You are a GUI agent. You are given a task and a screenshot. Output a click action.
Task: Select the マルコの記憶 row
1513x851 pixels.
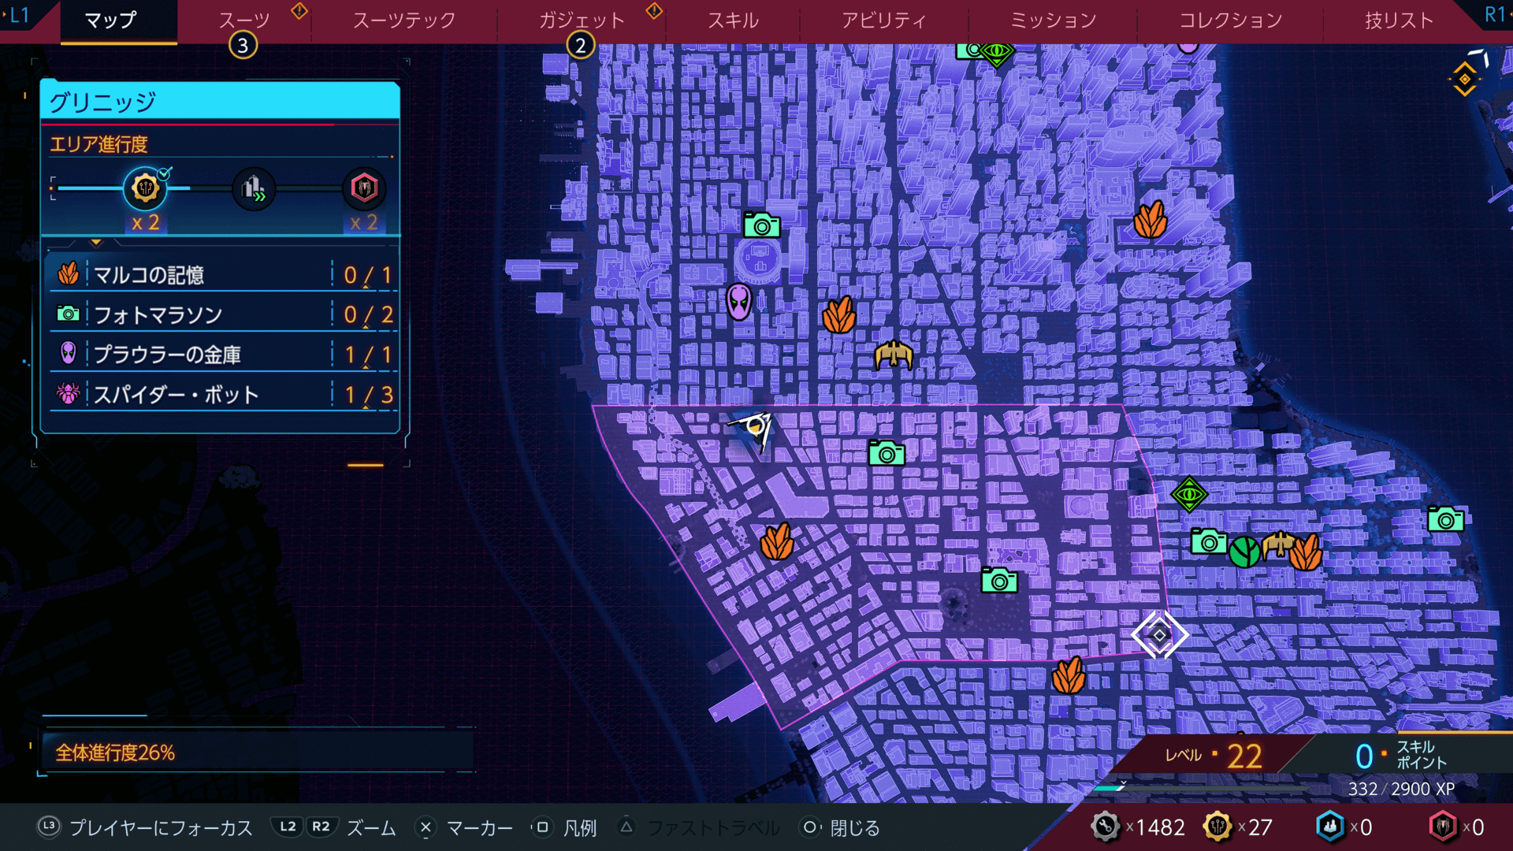pos(221,275)
